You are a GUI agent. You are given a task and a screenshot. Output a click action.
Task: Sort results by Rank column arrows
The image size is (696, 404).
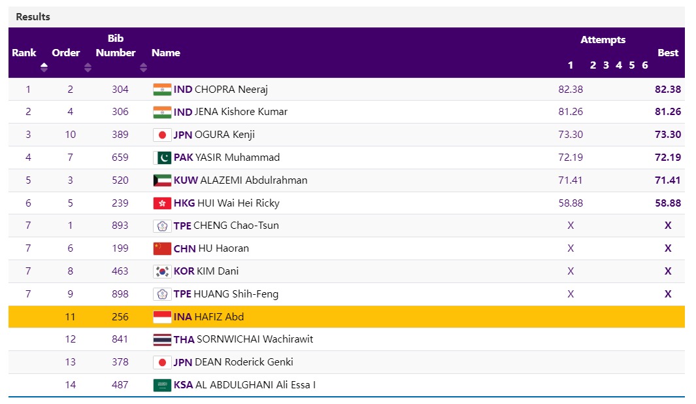(44, 67)
